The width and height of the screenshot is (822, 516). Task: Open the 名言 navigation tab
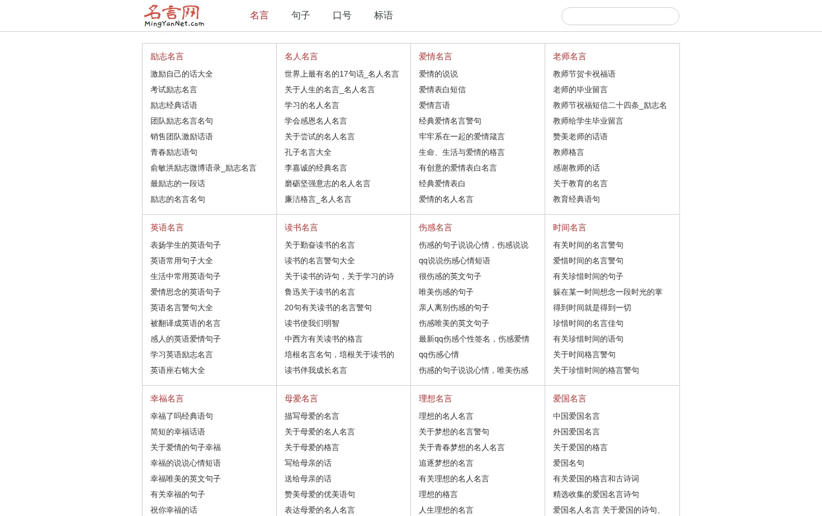pos(259,16)
